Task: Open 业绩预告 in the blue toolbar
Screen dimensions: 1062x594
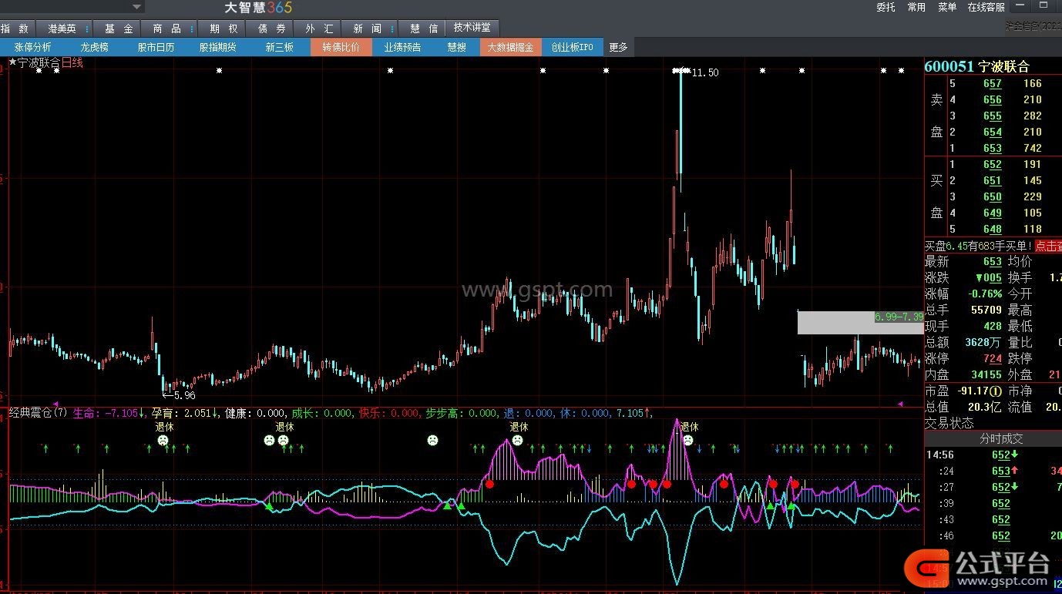Action: [402, 47]
